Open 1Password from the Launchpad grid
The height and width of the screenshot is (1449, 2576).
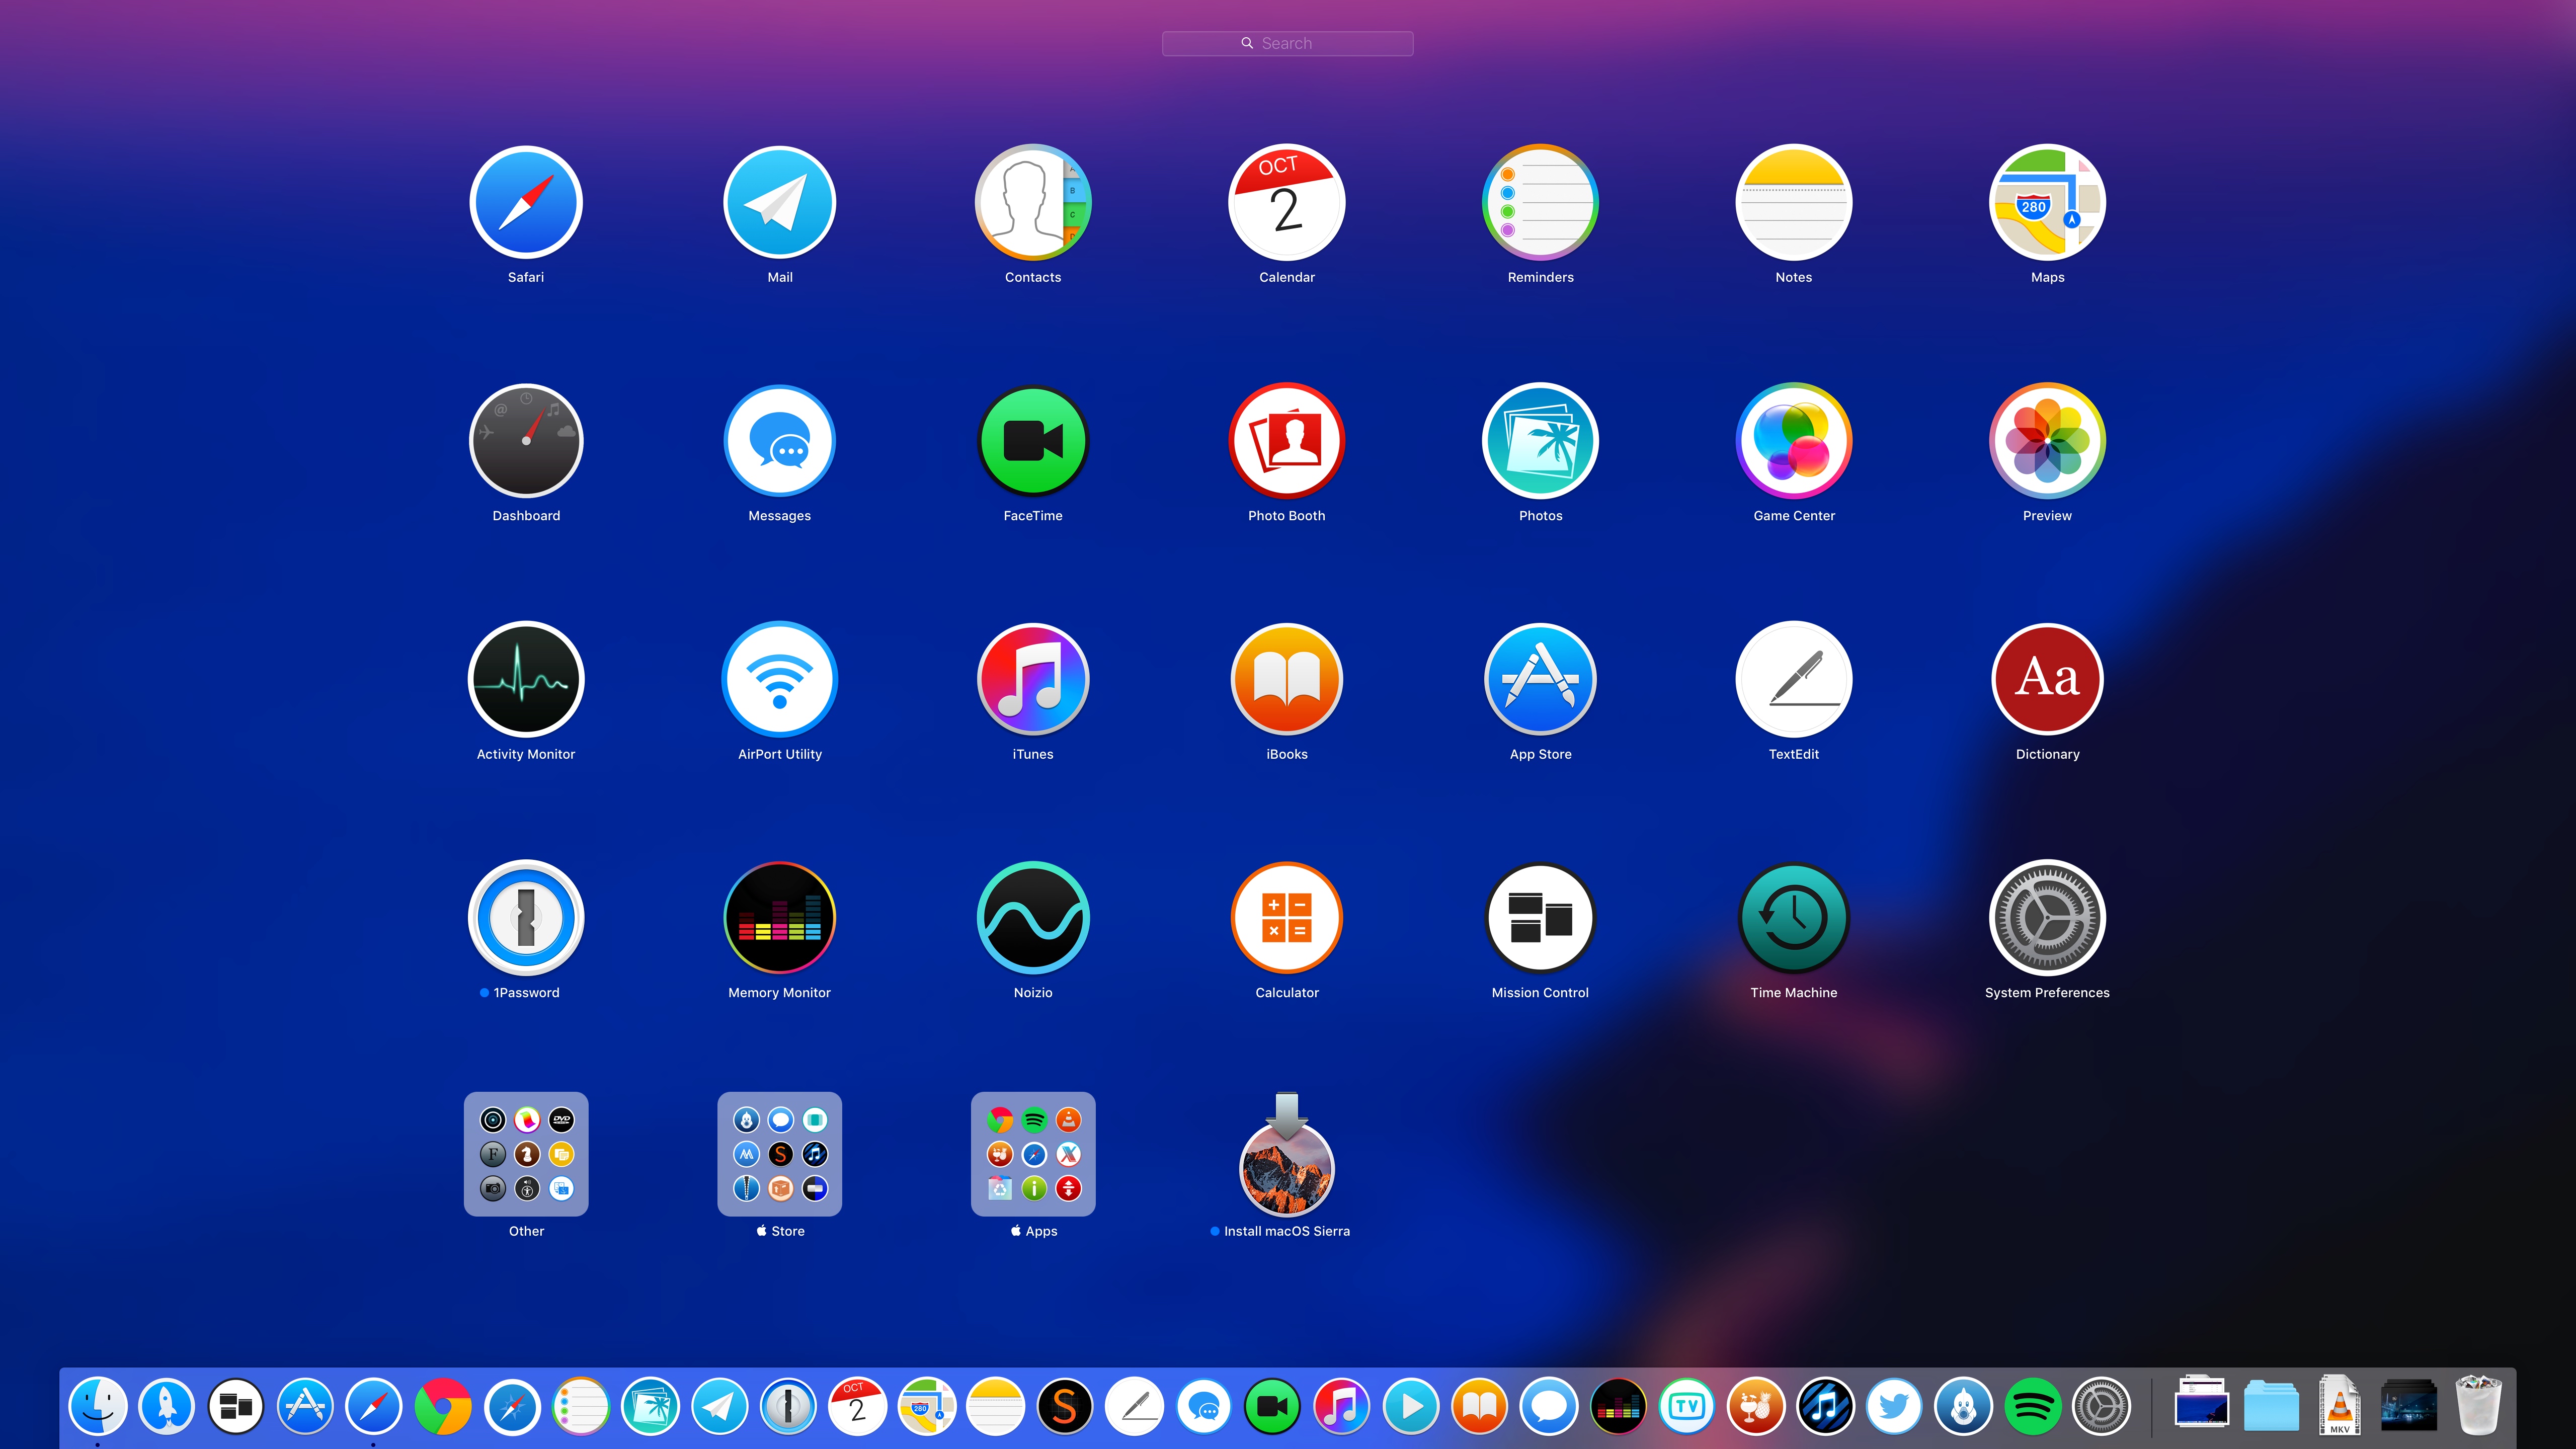[526, 917]
